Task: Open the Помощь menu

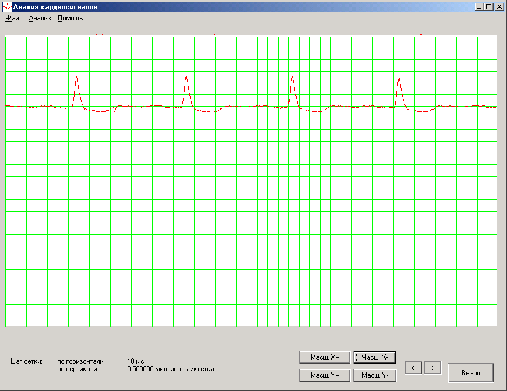Action: pos(70,19)
